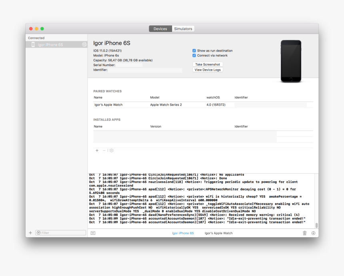Click the network globe icon beside Igor iPhone 6S
The image size is (344, 276).
(x=84, y=44)
